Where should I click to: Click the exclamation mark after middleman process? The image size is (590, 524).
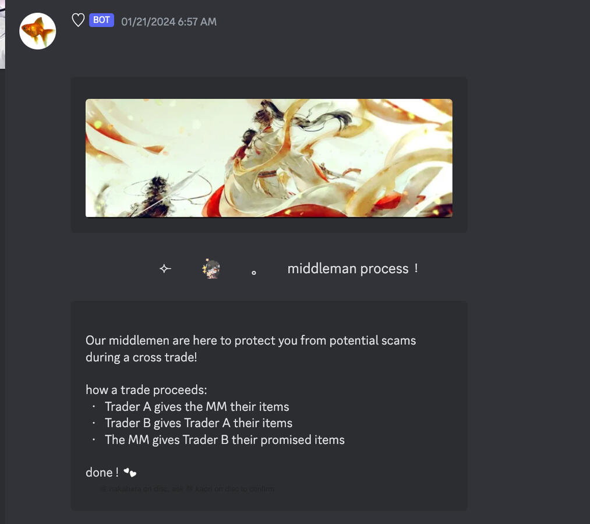click(416, 268)
